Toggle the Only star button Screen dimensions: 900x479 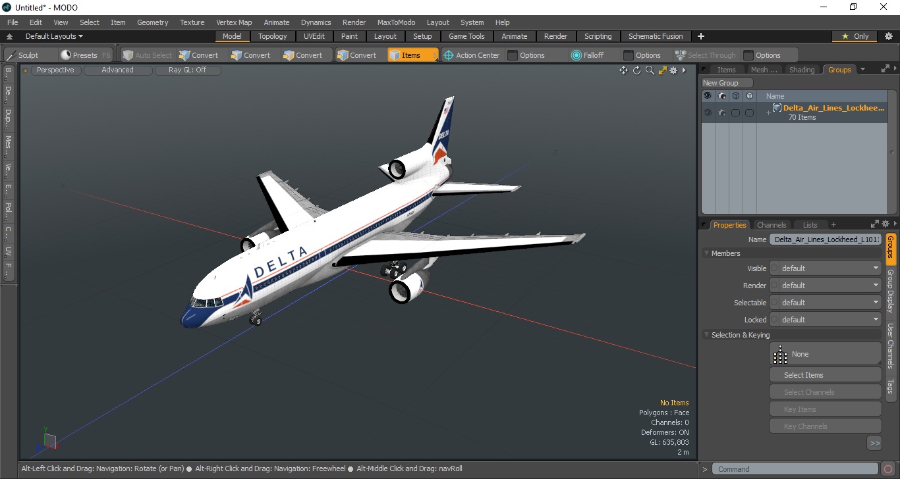click(x=855, y=36)
